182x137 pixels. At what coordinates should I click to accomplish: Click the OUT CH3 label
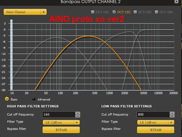point(145,12)
